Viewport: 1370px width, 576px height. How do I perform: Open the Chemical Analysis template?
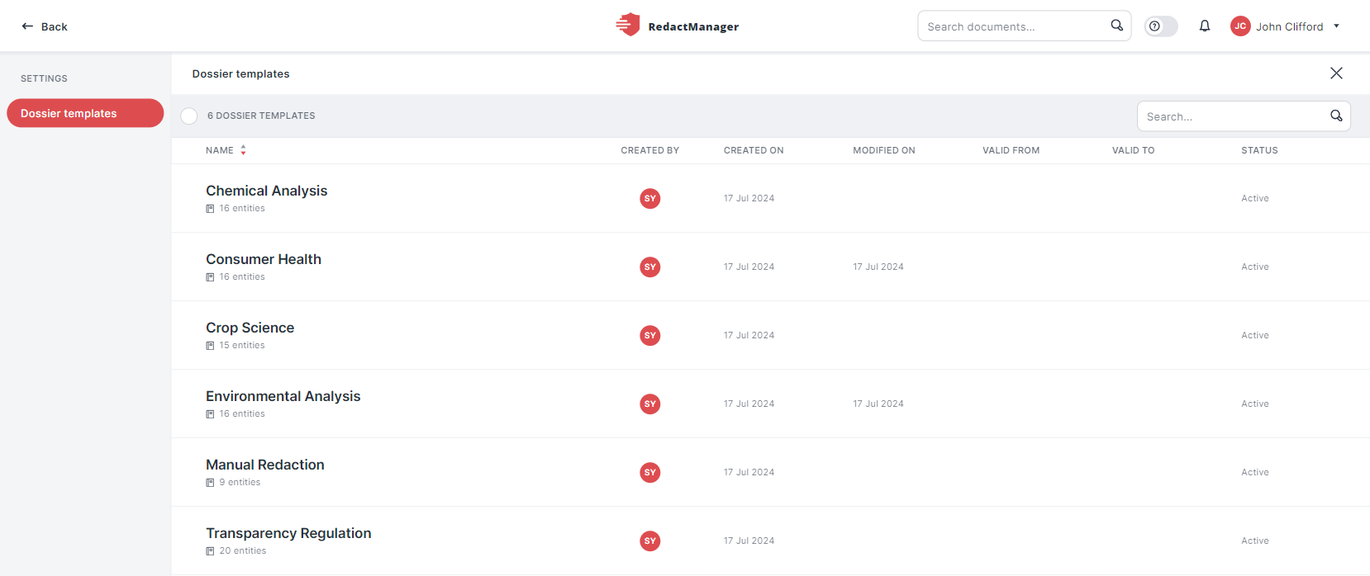pyautogui.click(x=266, y=191)
